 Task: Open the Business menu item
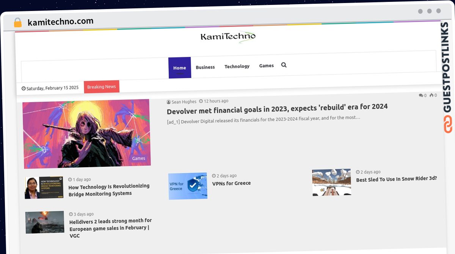[x=205, y=67]
